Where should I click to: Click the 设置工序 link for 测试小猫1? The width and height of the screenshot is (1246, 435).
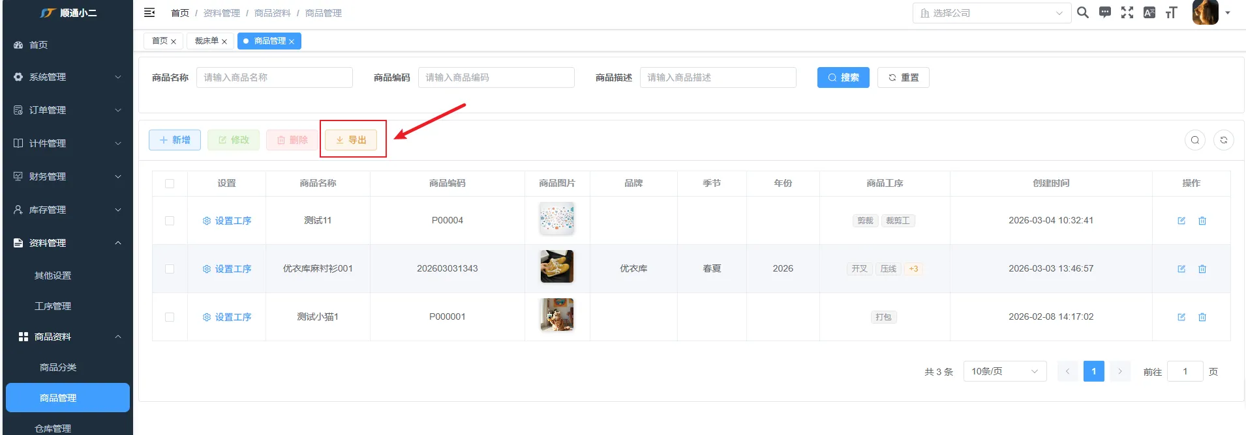(226, 317)
